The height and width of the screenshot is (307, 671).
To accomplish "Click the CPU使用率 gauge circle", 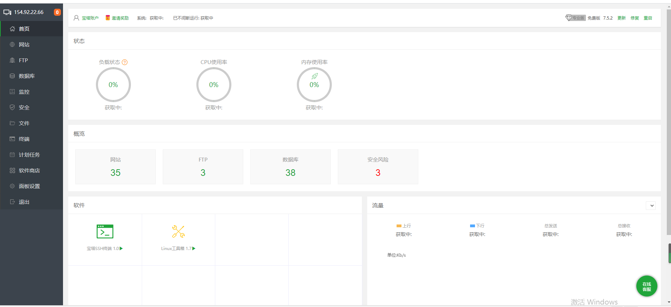I will [214, 85].
